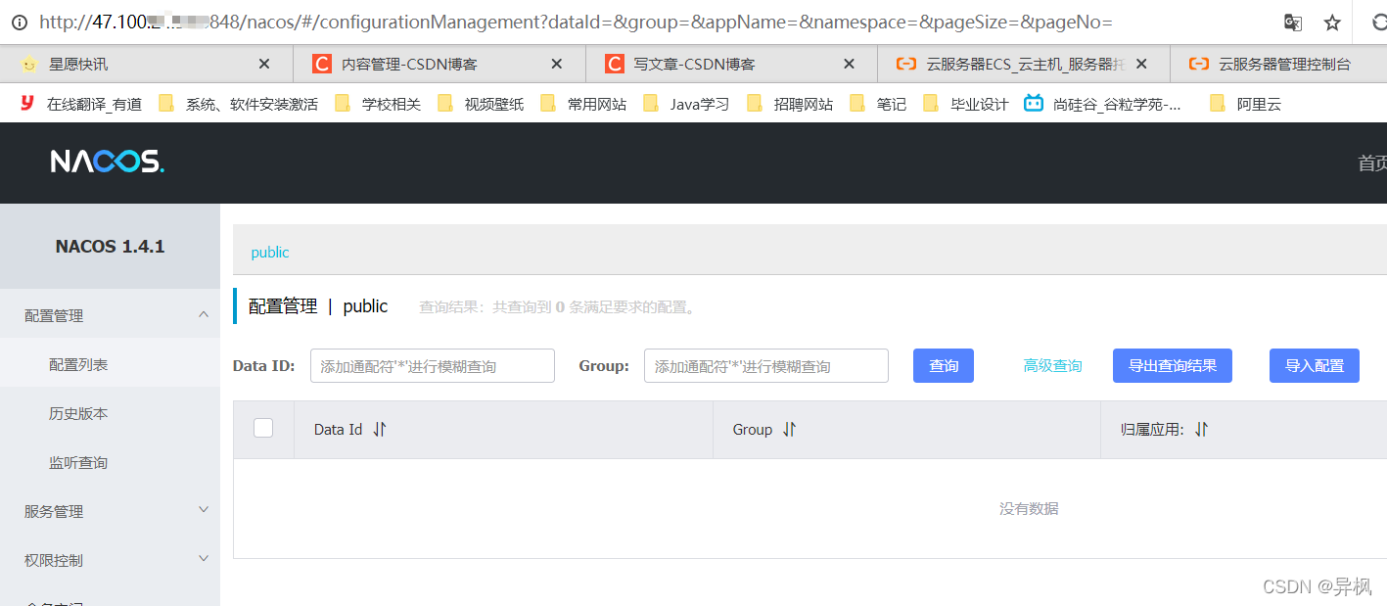Image resolution: width=1387 pixels, height=606 pixels.
Task: Switch to the 云服务器ECS browser tab
Action: [x=1023, y=64]
